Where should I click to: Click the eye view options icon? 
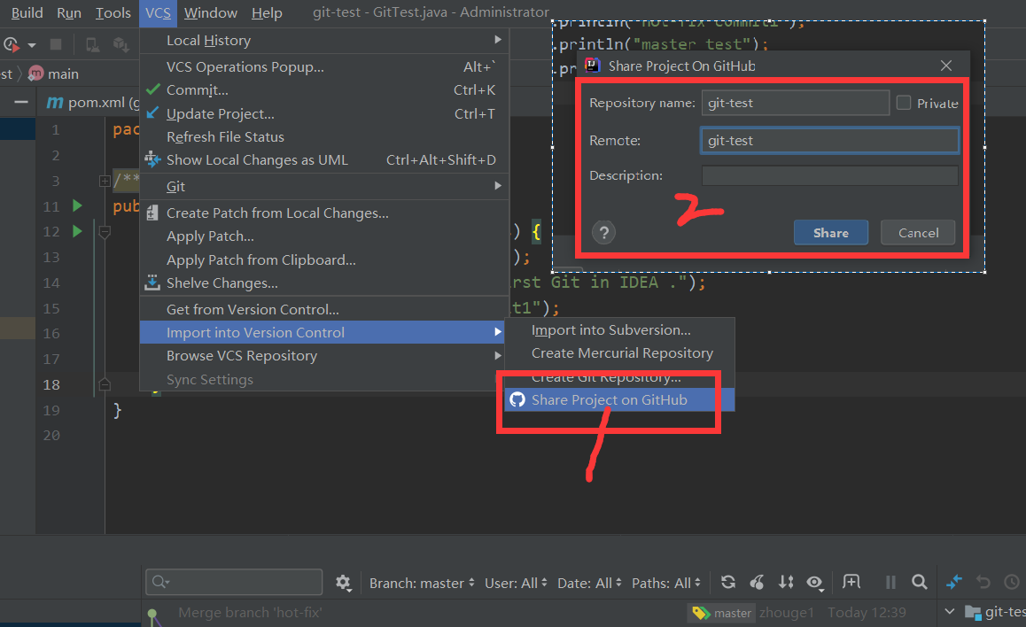pos(814,582)
